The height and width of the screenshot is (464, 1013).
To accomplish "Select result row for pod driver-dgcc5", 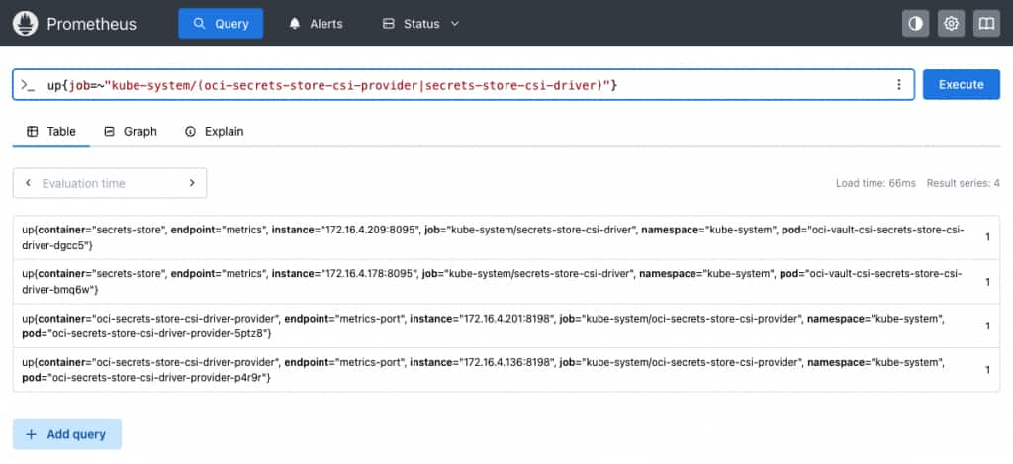I will click(506, 237).
